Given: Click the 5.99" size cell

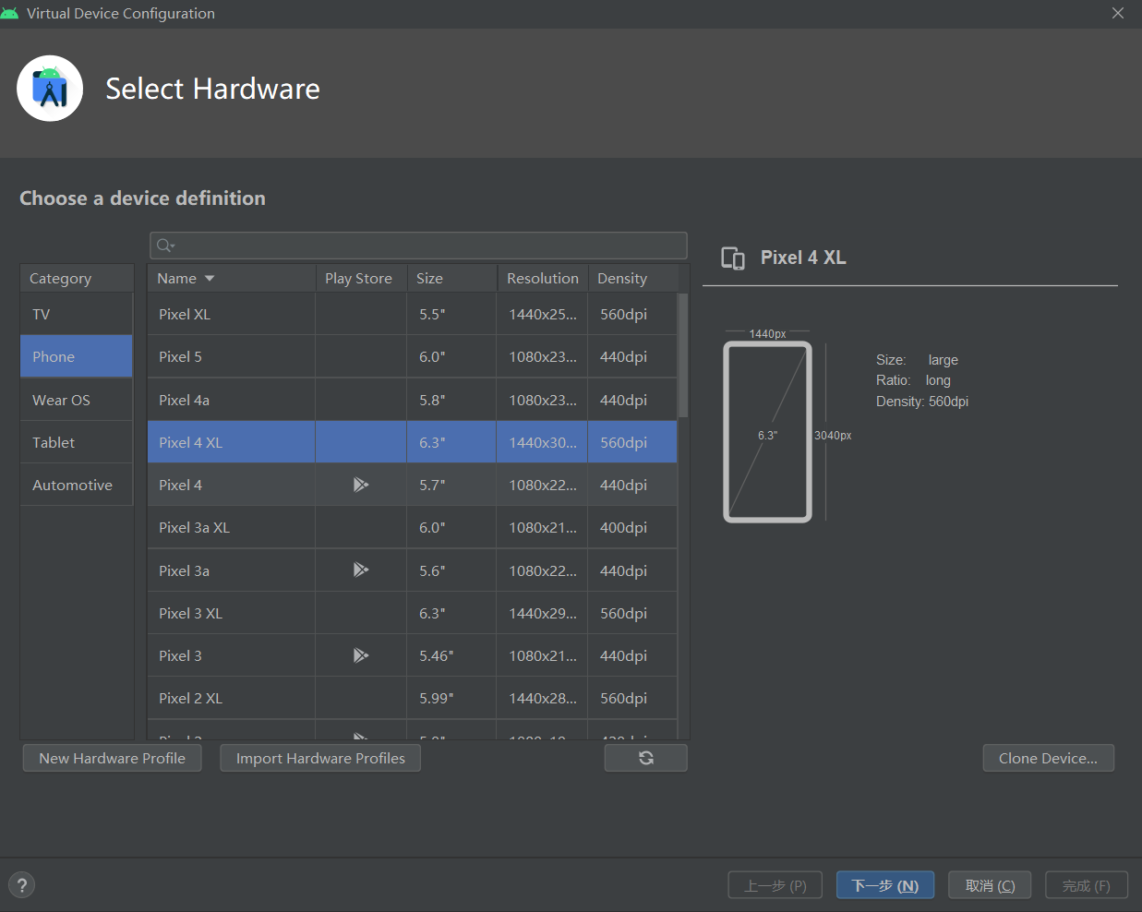Looking at the screenshot, I should click(x=451, y=698).
